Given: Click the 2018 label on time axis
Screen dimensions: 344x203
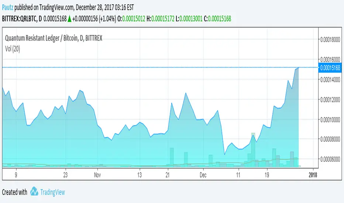Looking at the screenshot, I should tap(313, 175).
